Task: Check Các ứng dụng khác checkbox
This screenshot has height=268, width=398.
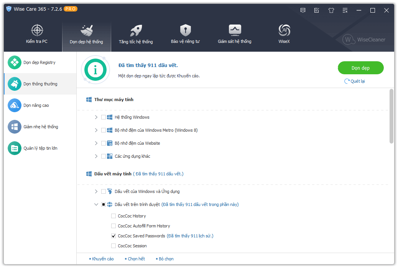Action: point(103,156)
